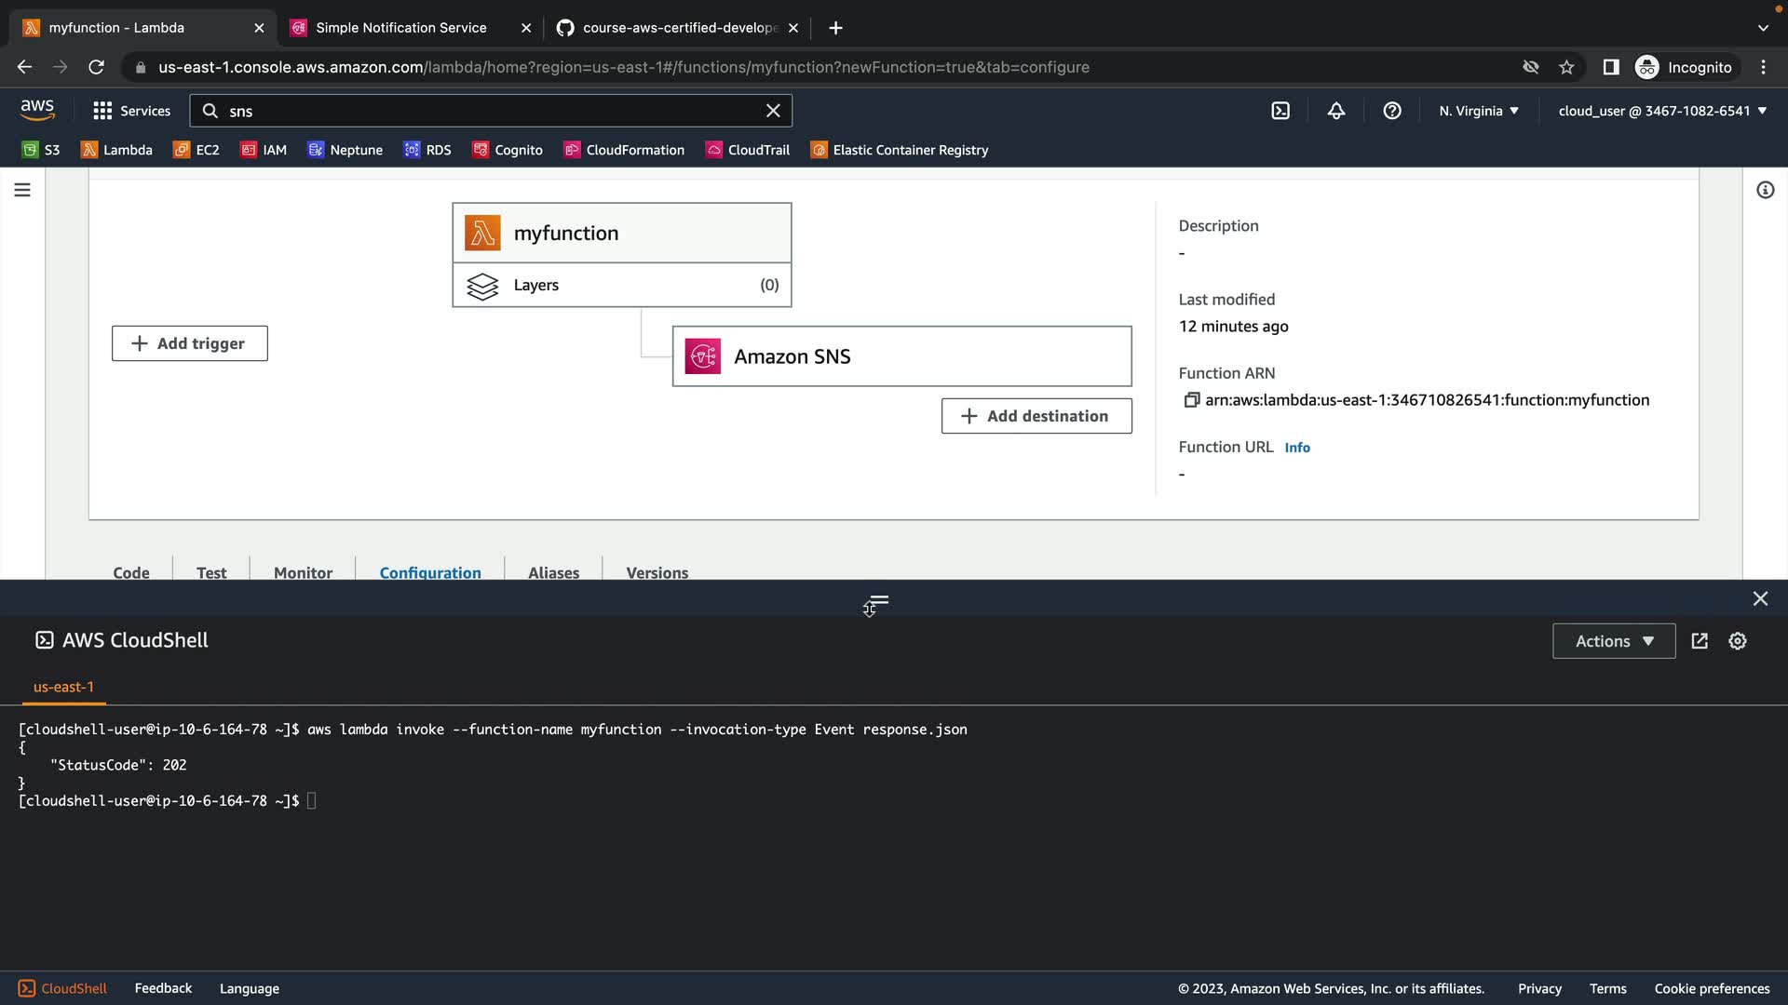
Task: Open the Lambda bookmark shortcut
Action: point(117,150)
